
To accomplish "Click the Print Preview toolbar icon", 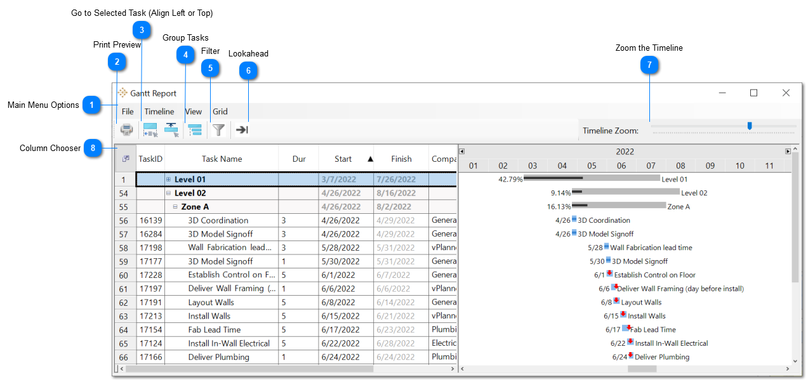I will 127,130.
